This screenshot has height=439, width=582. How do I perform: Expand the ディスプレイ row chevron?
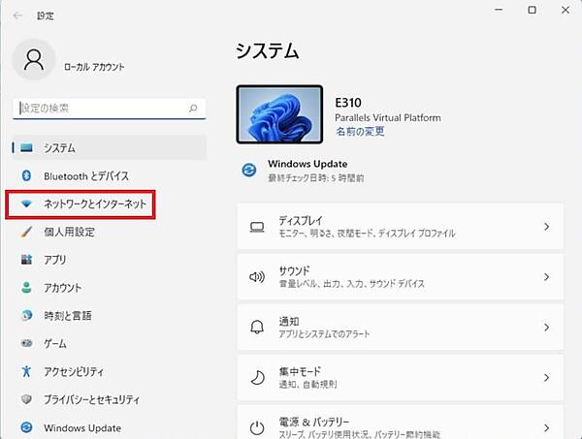point(546,227)
